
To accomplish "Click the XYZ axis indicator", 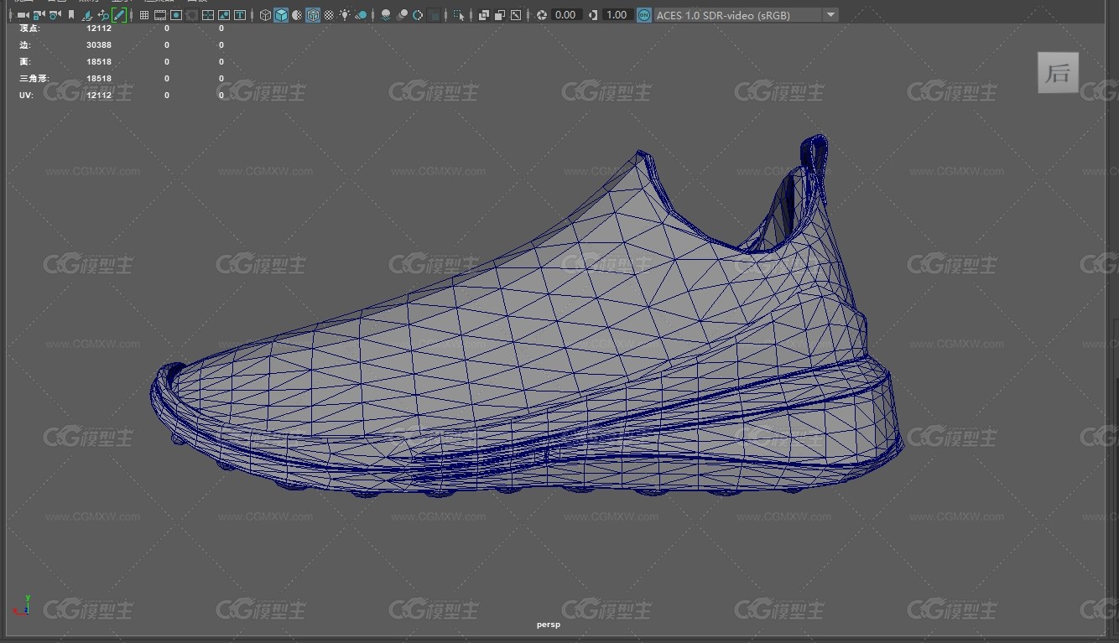I will coord(23,605).
